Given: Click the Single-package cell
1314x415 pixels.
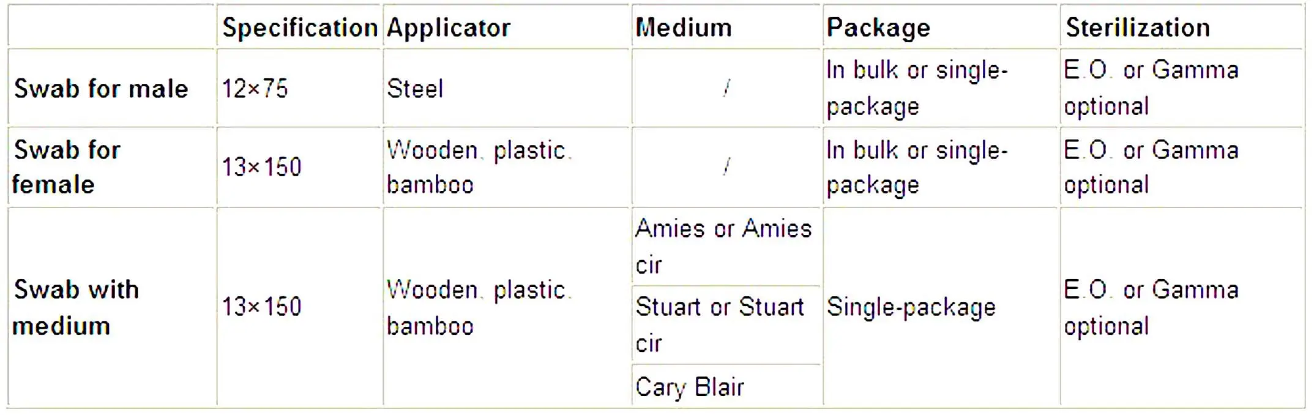Looking at the screenshot, I should pyautogui.click(x=911, y=307).
